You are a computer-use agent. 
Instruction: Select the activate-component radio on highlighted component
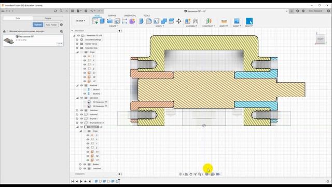coord(101,127)
